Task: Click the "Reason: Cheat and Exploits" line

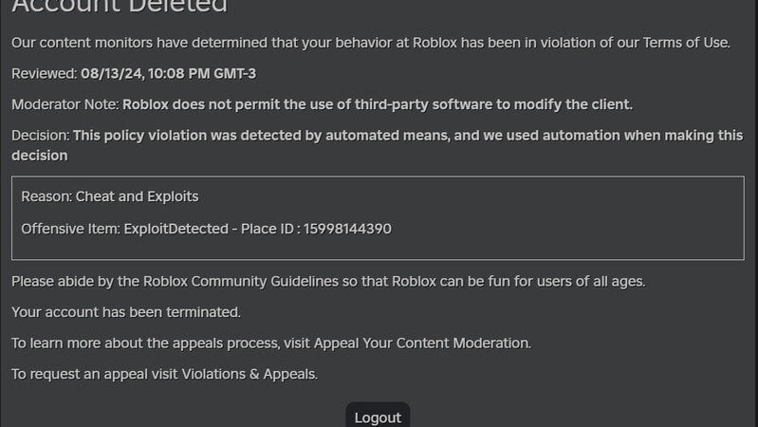Action: [110, 196]
